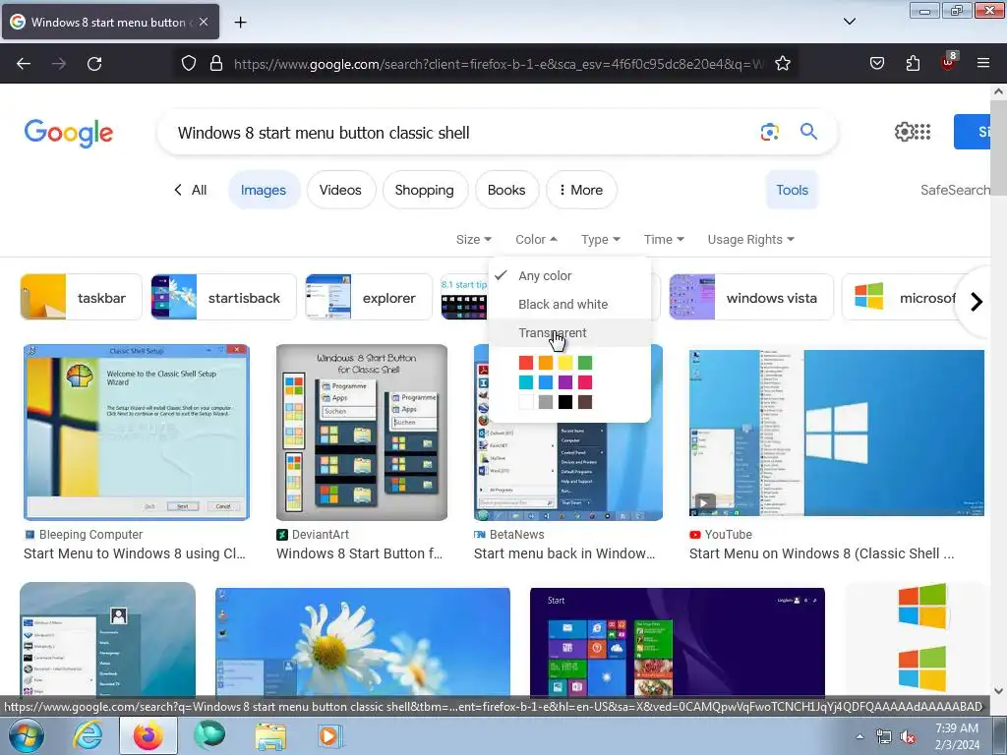The width and height of the screenshot is (1007, 755).
Task: Filter by explorer suggestion chip
Action: [x=369, y=297]
